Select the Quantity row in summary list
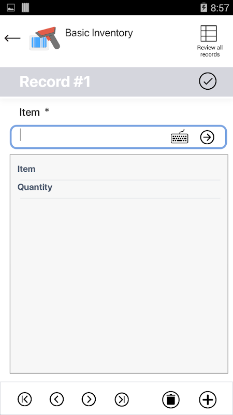 coord(119,187)
